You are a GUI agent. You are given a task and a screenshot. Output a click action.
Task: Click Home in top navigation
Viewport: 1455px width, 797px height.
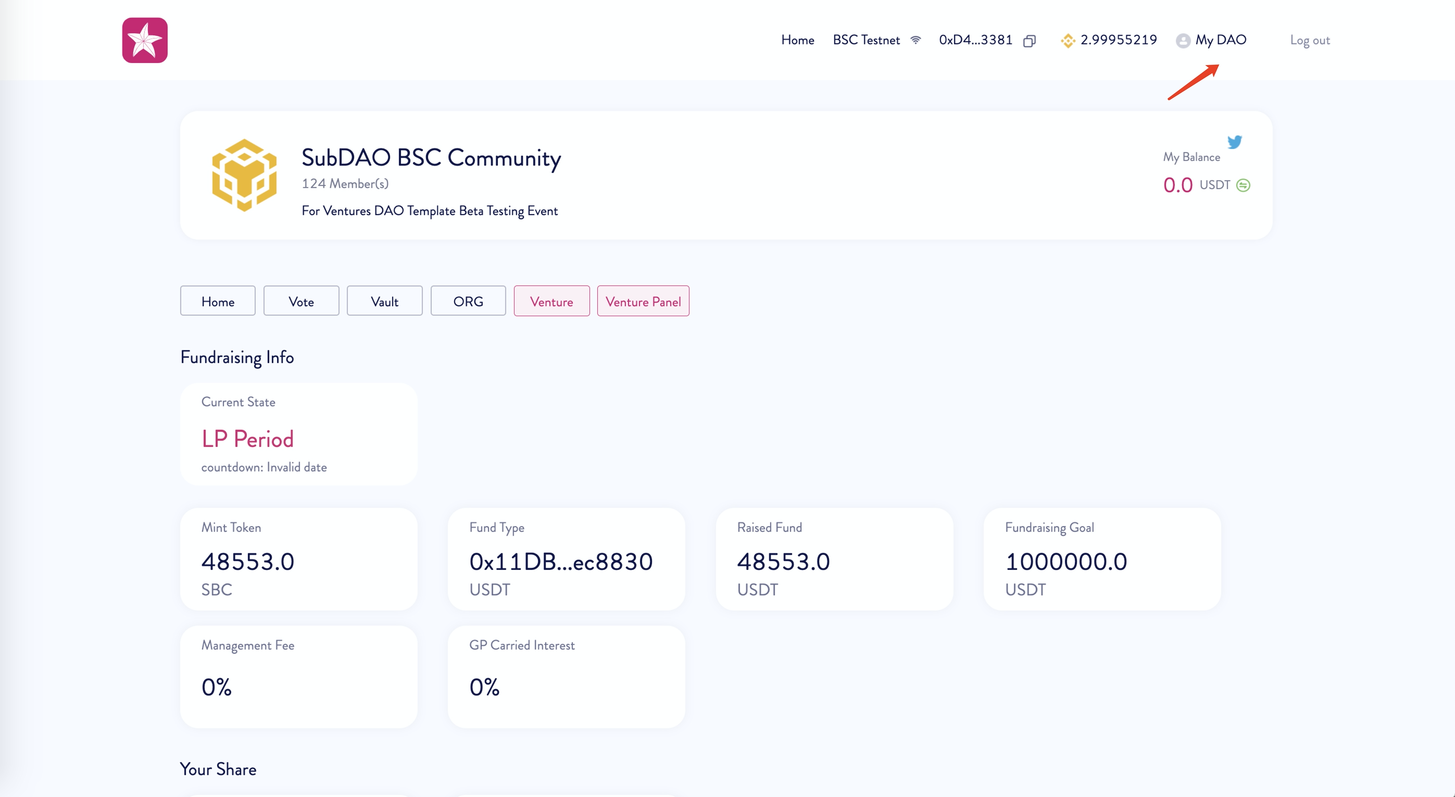[797, 40]
